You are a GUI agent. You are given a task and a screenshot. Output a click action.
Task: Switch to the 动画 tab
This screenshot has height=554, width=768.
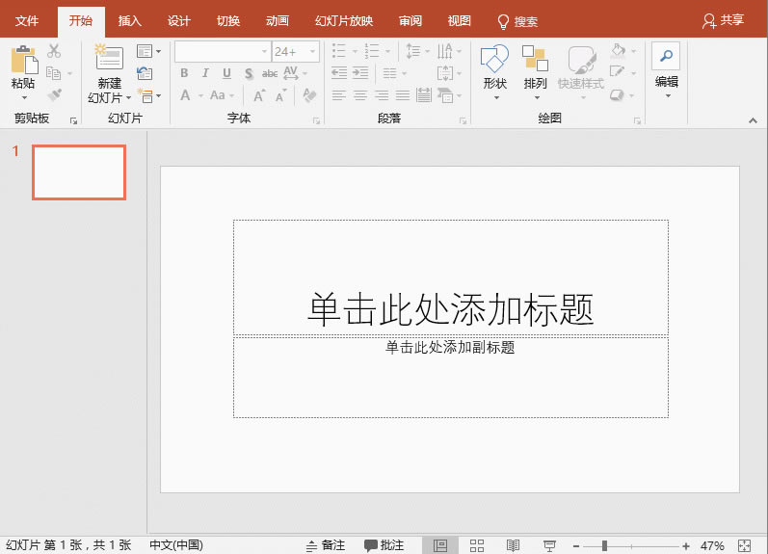278,21
